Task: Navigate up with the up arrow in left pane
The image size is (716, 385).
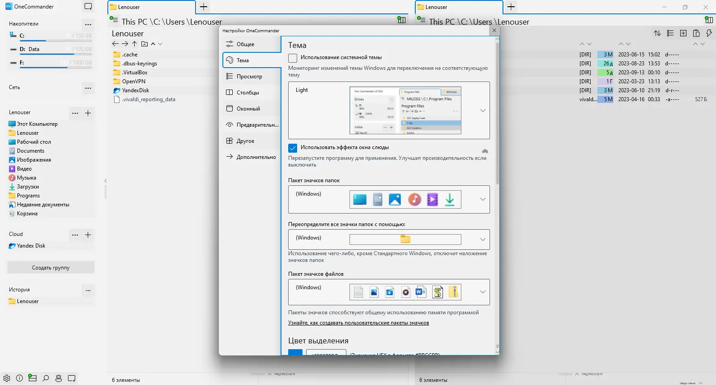Action: point(135,44)
